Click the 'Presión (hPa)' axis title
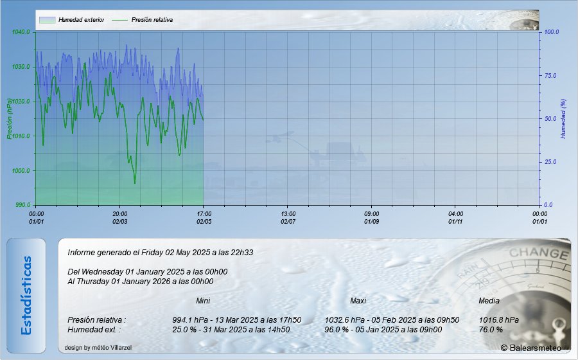 click(9, 118)
